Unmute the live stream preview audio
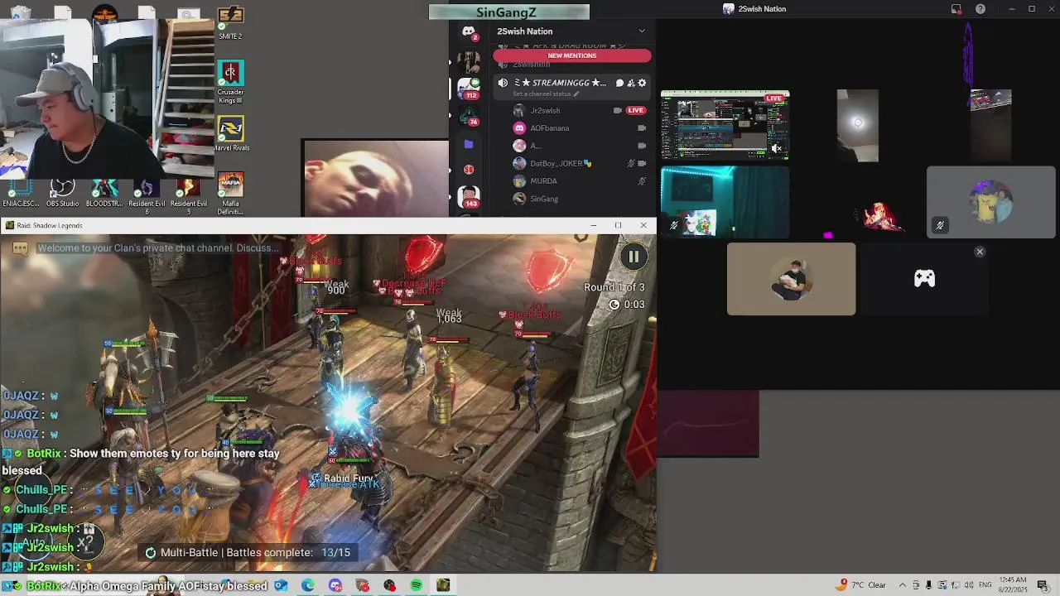The height and width of the screenshot is (596, 1060). 776,149
